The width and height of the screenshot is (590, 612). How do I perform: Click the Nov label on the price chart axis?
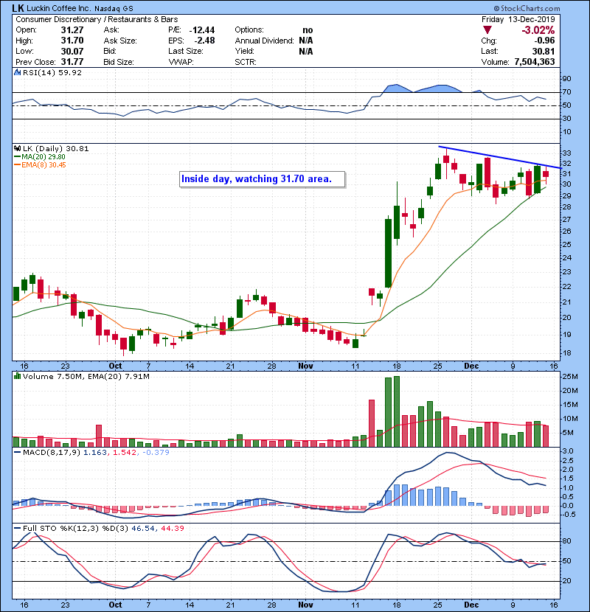305,366
